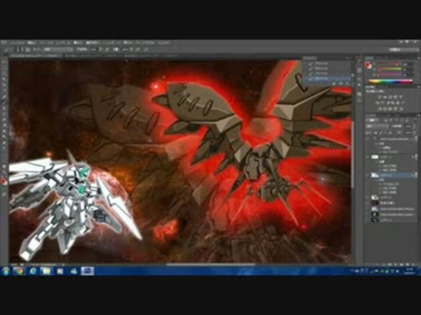Select the Hand tool

point(4,167)
